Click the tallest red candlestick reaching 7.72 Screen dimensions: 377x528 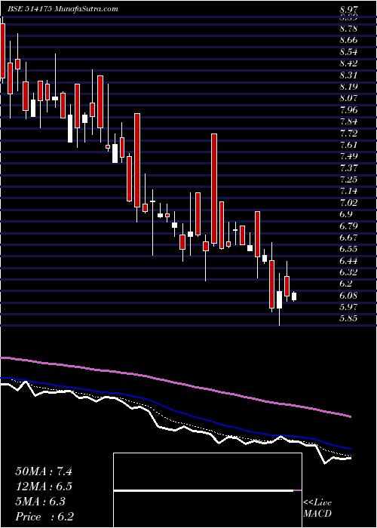[x=214, y=189]
